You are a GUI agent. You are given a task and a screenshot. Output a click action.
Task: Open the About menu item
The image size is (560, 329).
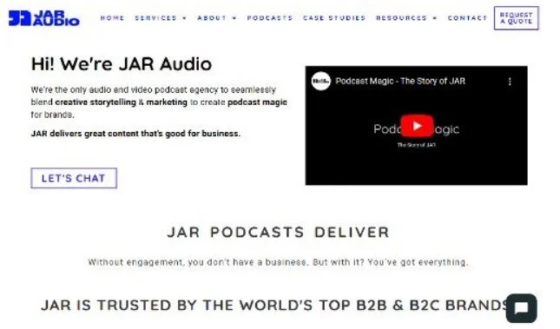(212, 18)
